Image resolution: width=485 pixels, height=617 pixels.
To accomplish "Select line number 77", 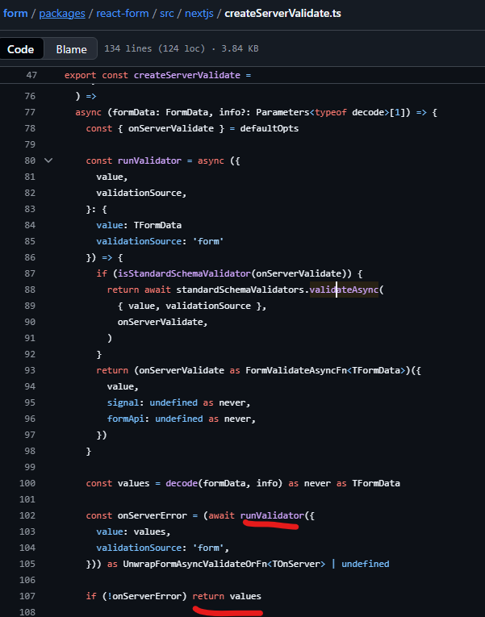I will (30, 112).
